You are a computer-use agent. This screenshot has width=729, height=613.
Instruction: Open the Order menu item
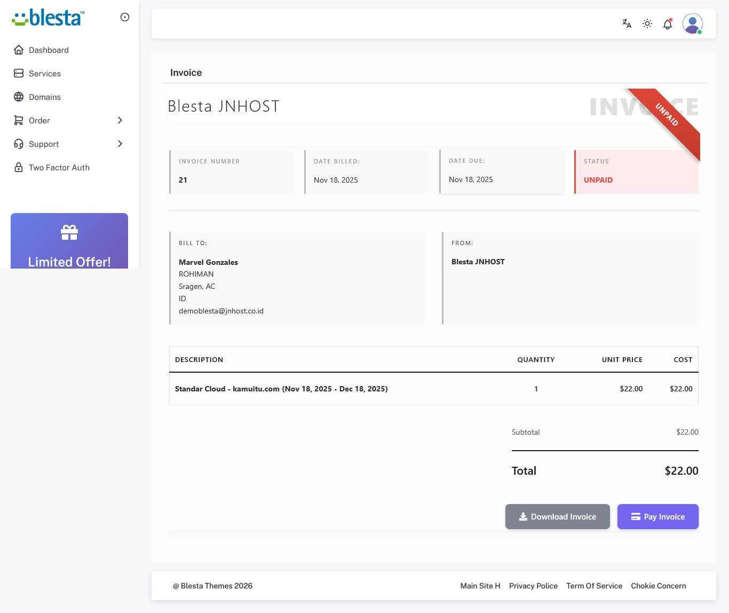pyautogui.click(x=39, y=121)
